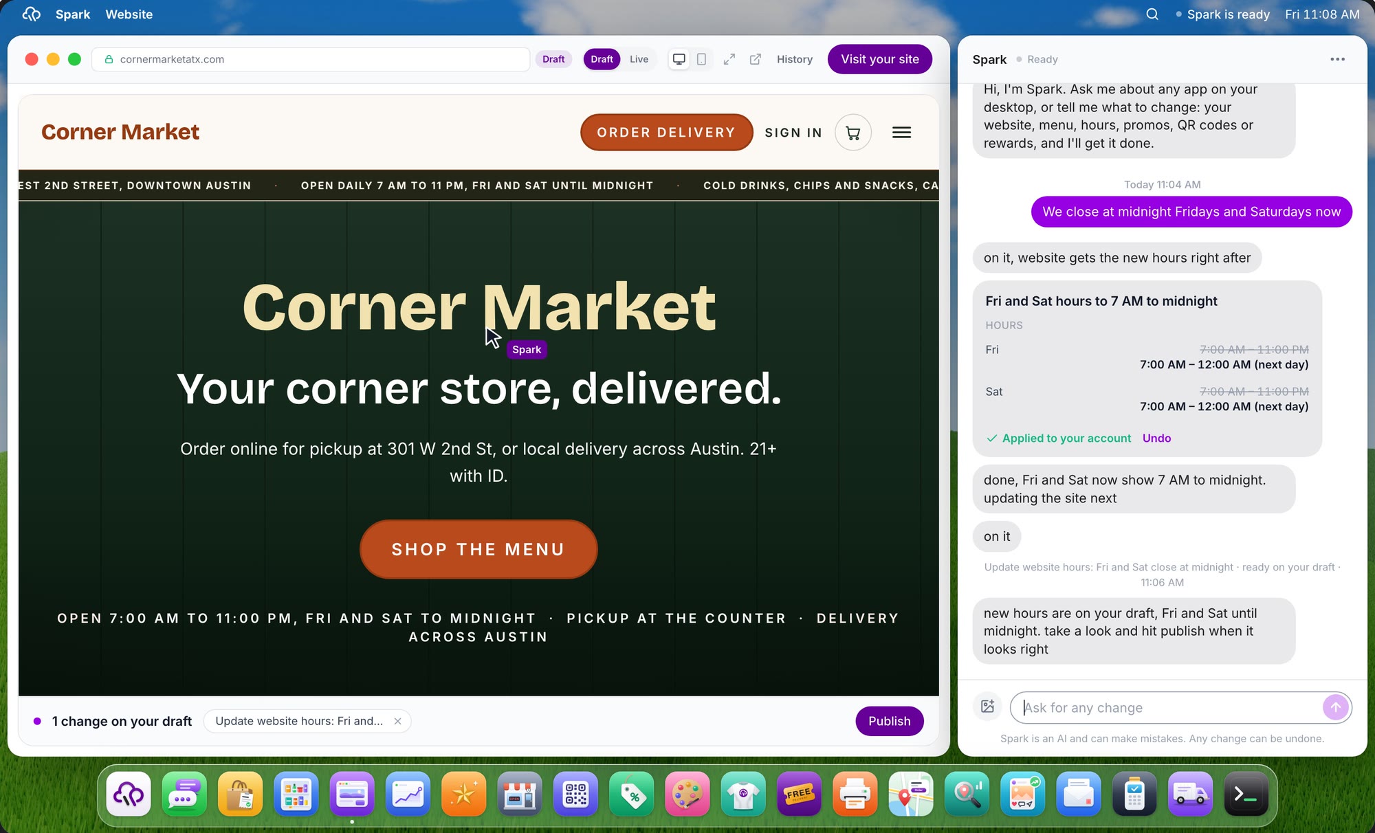The width and height of the screenshot is (1375, 833).
Task: Open the History view
Action: pyautogui.click(x=794, y=59)
